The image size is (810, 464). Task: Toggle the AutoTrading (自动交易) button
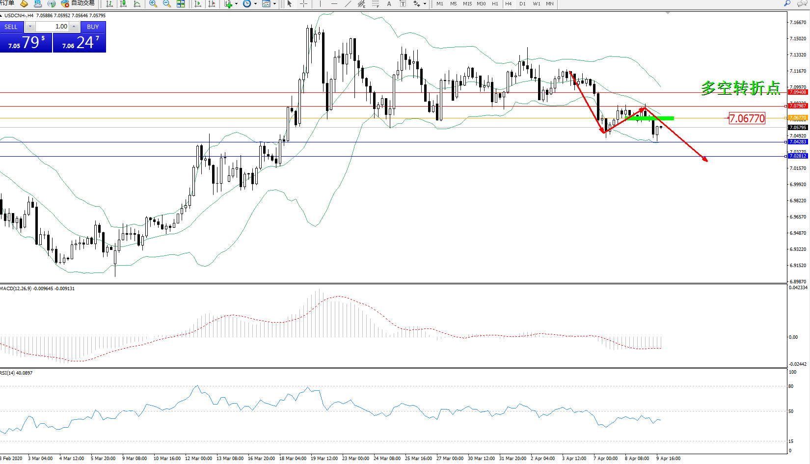[78, 3]
